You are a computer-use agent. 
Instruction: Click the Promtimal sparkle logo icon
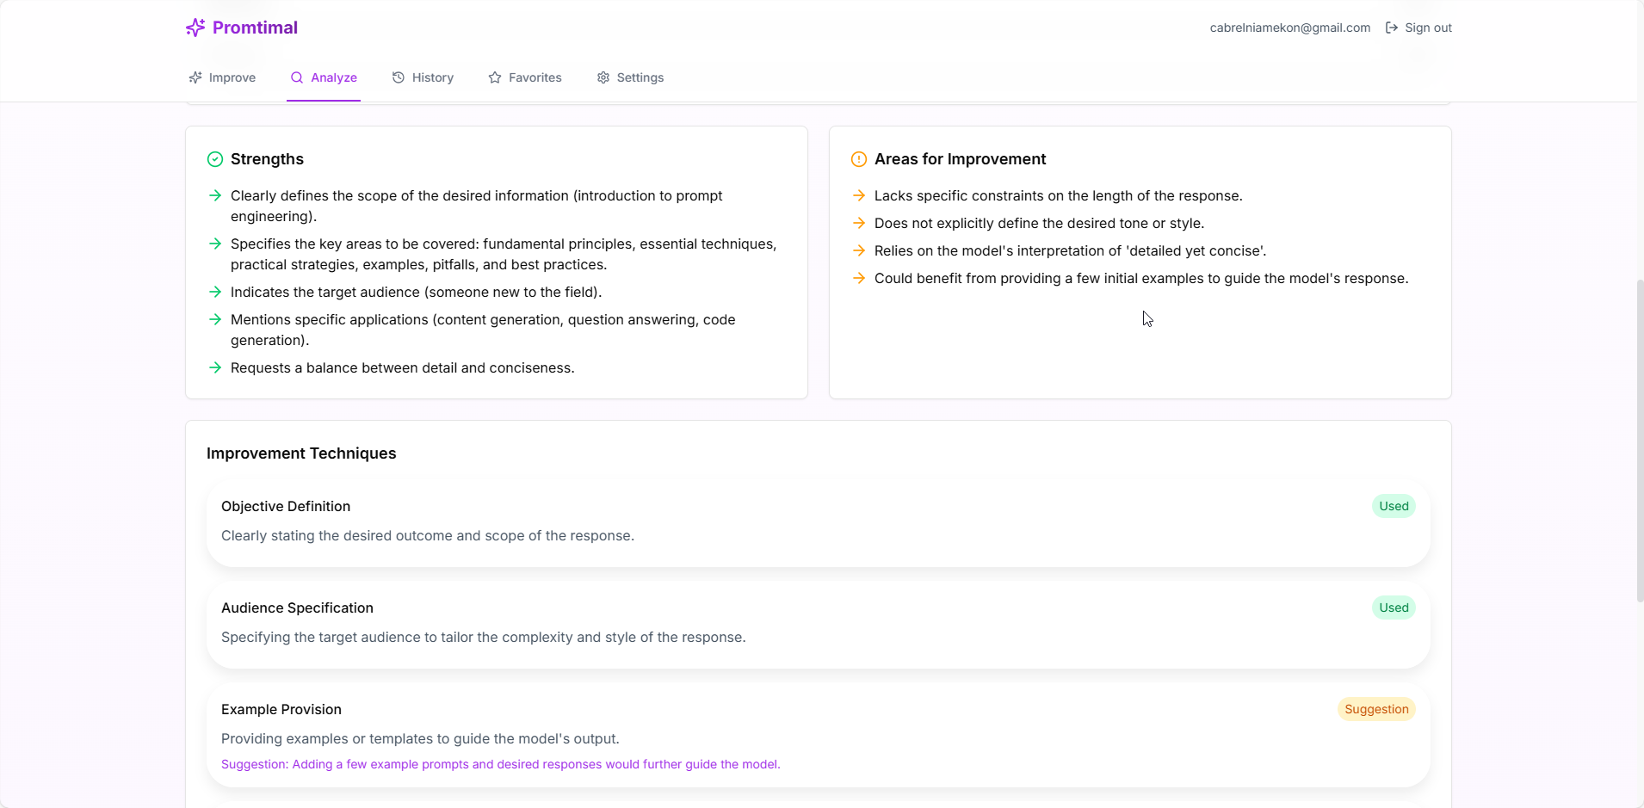(195, 28)
